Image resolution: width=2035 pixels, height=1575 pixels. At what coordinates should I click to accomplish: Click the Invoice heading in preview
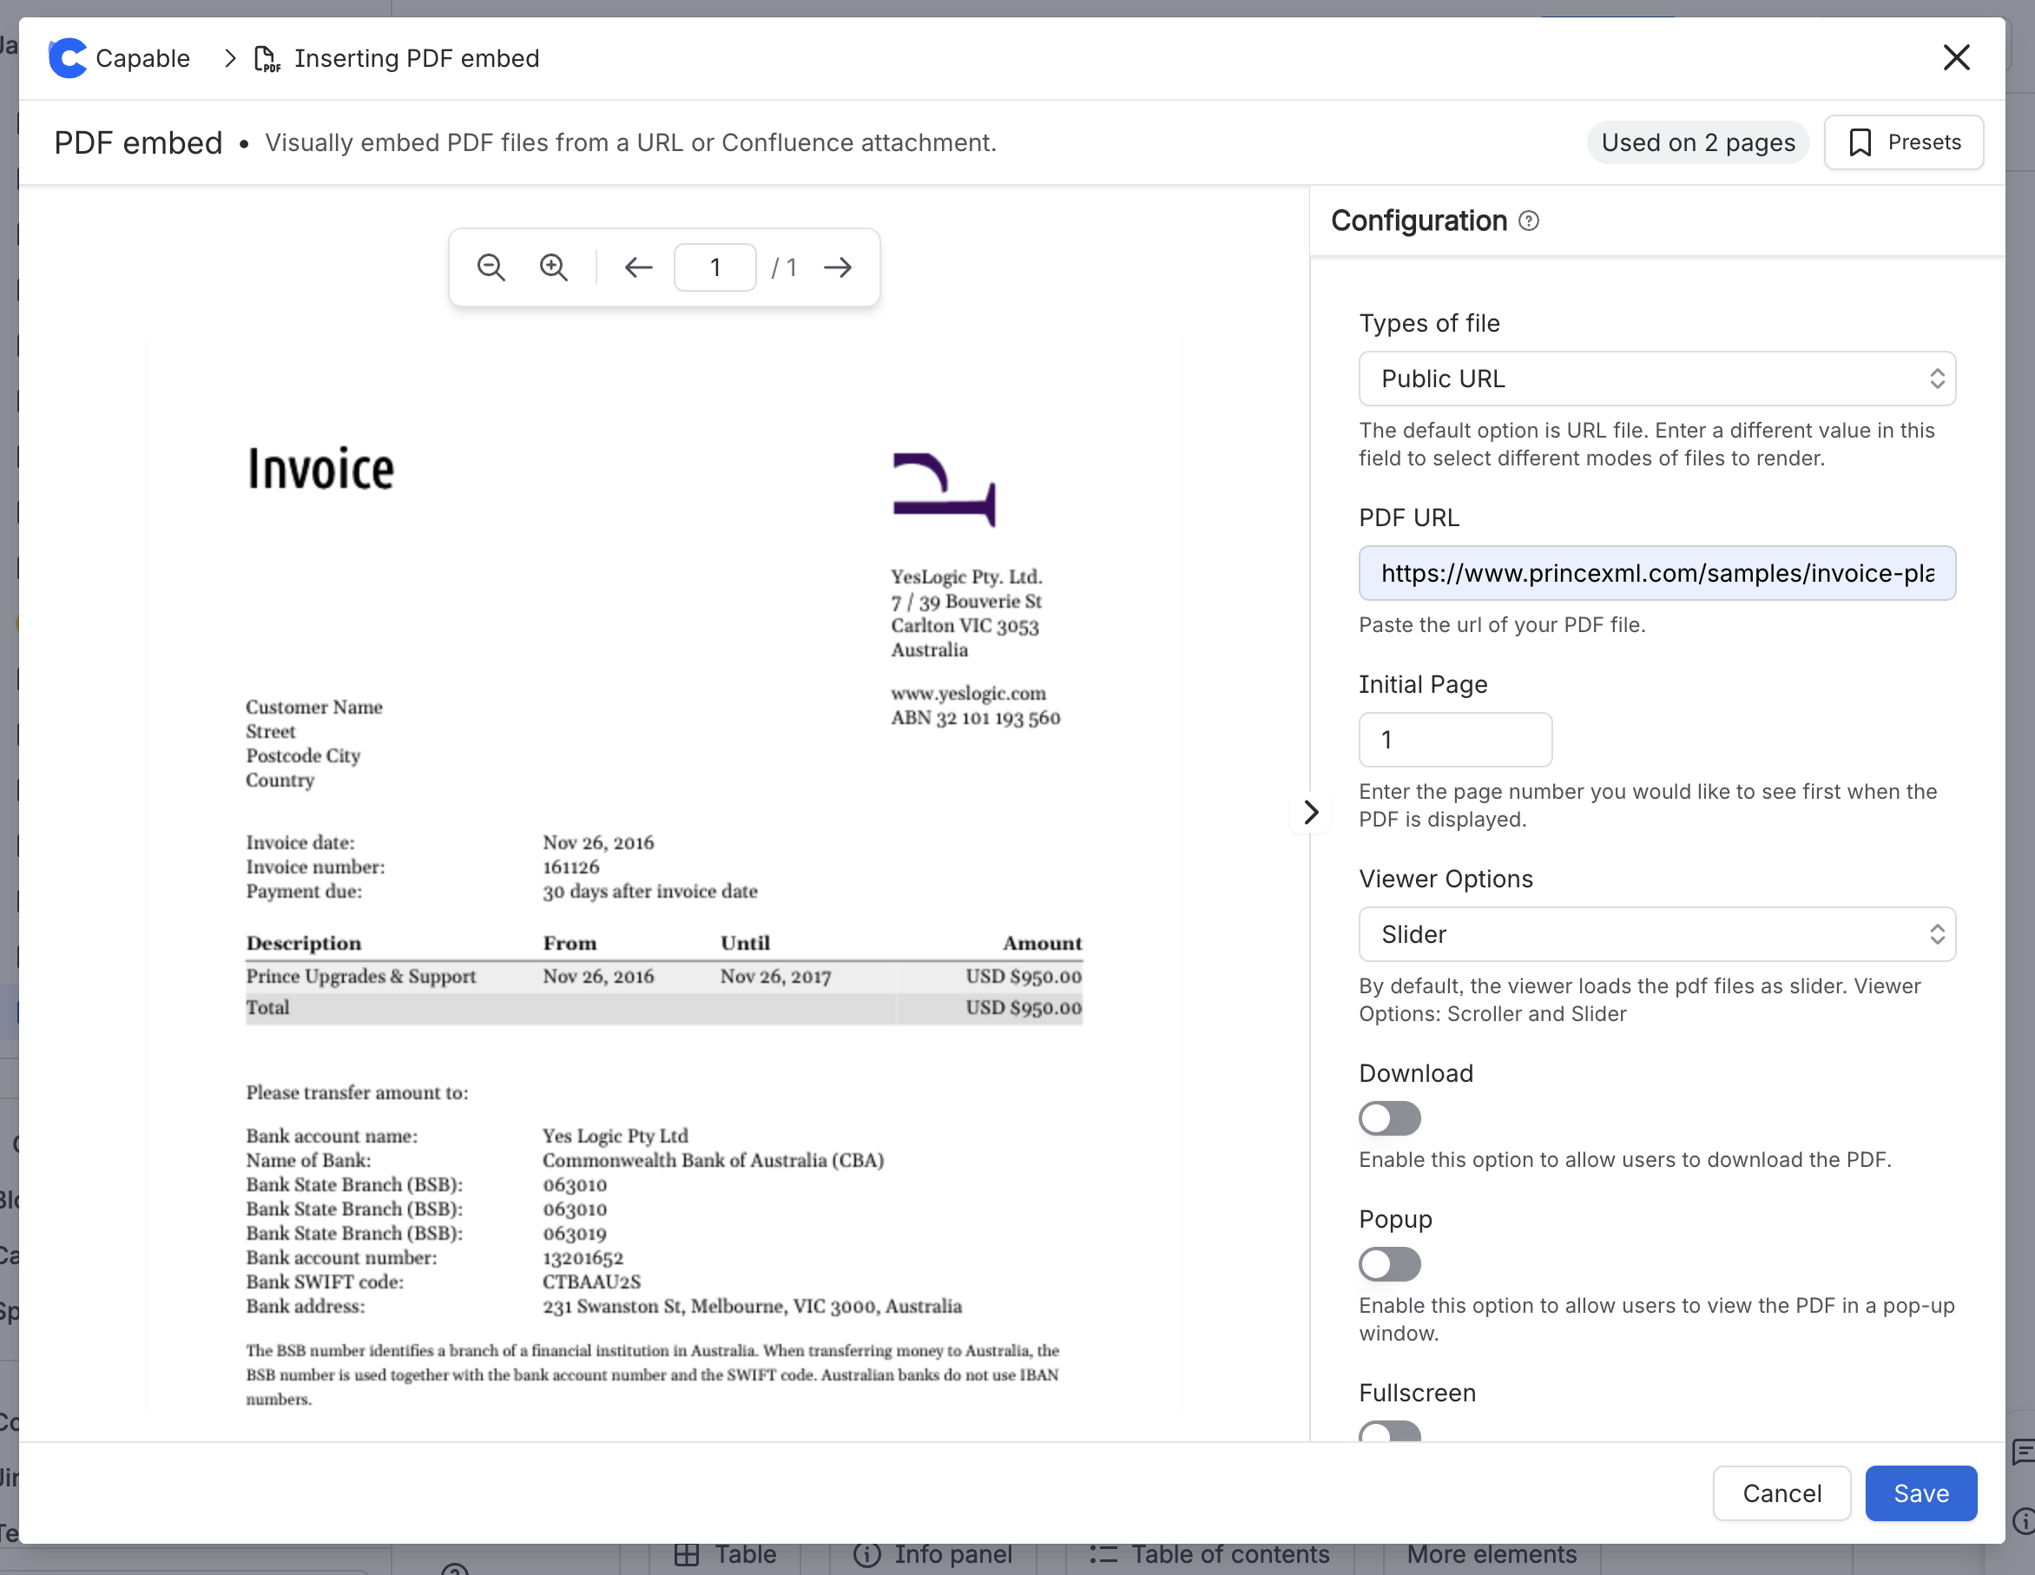(x=320, y=469)
